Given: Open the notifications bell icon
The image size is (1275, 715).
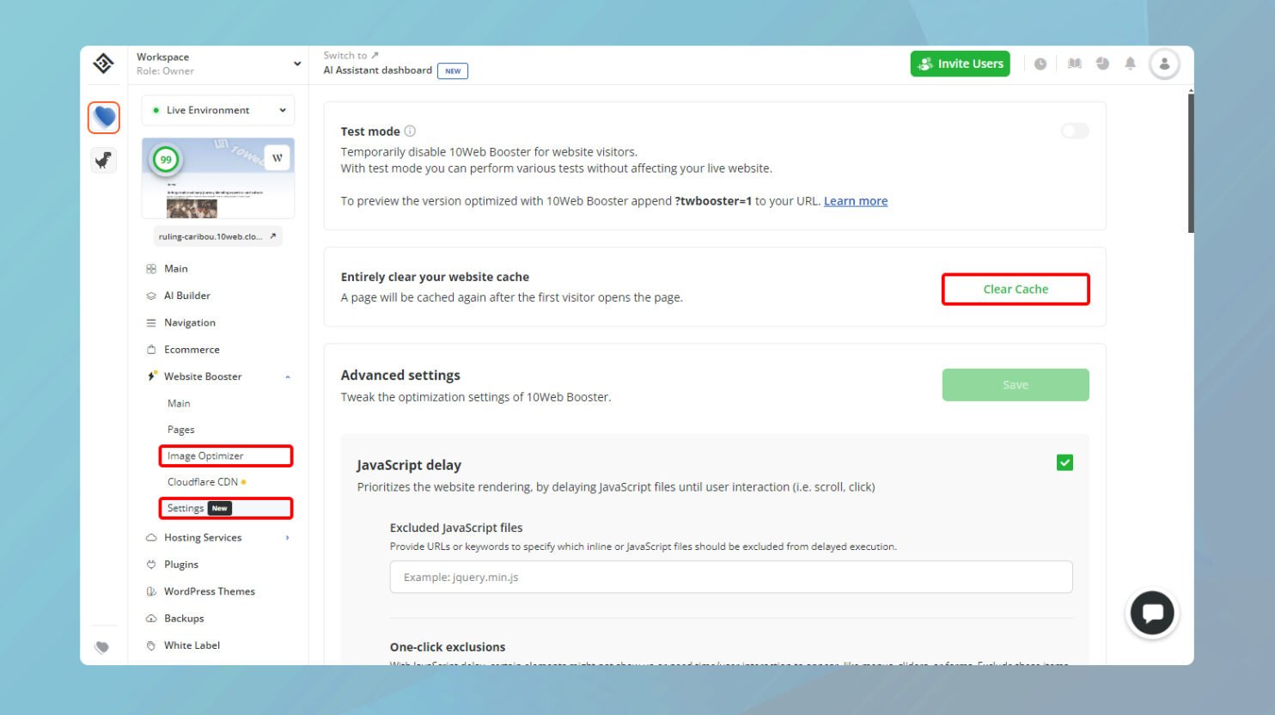Looking at the screenshot, I should coord(1130,63).
